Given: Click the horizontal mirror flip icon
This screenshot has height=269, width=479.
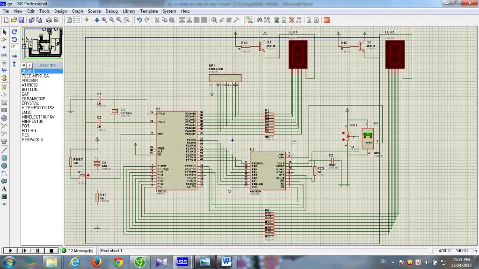Looking at the screenshot, I should click(x=14, y=56).
